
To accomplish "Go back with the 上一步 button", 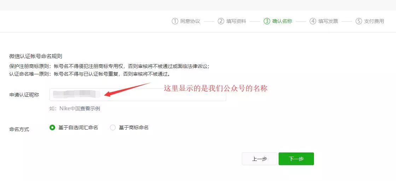I will (260, 159).
